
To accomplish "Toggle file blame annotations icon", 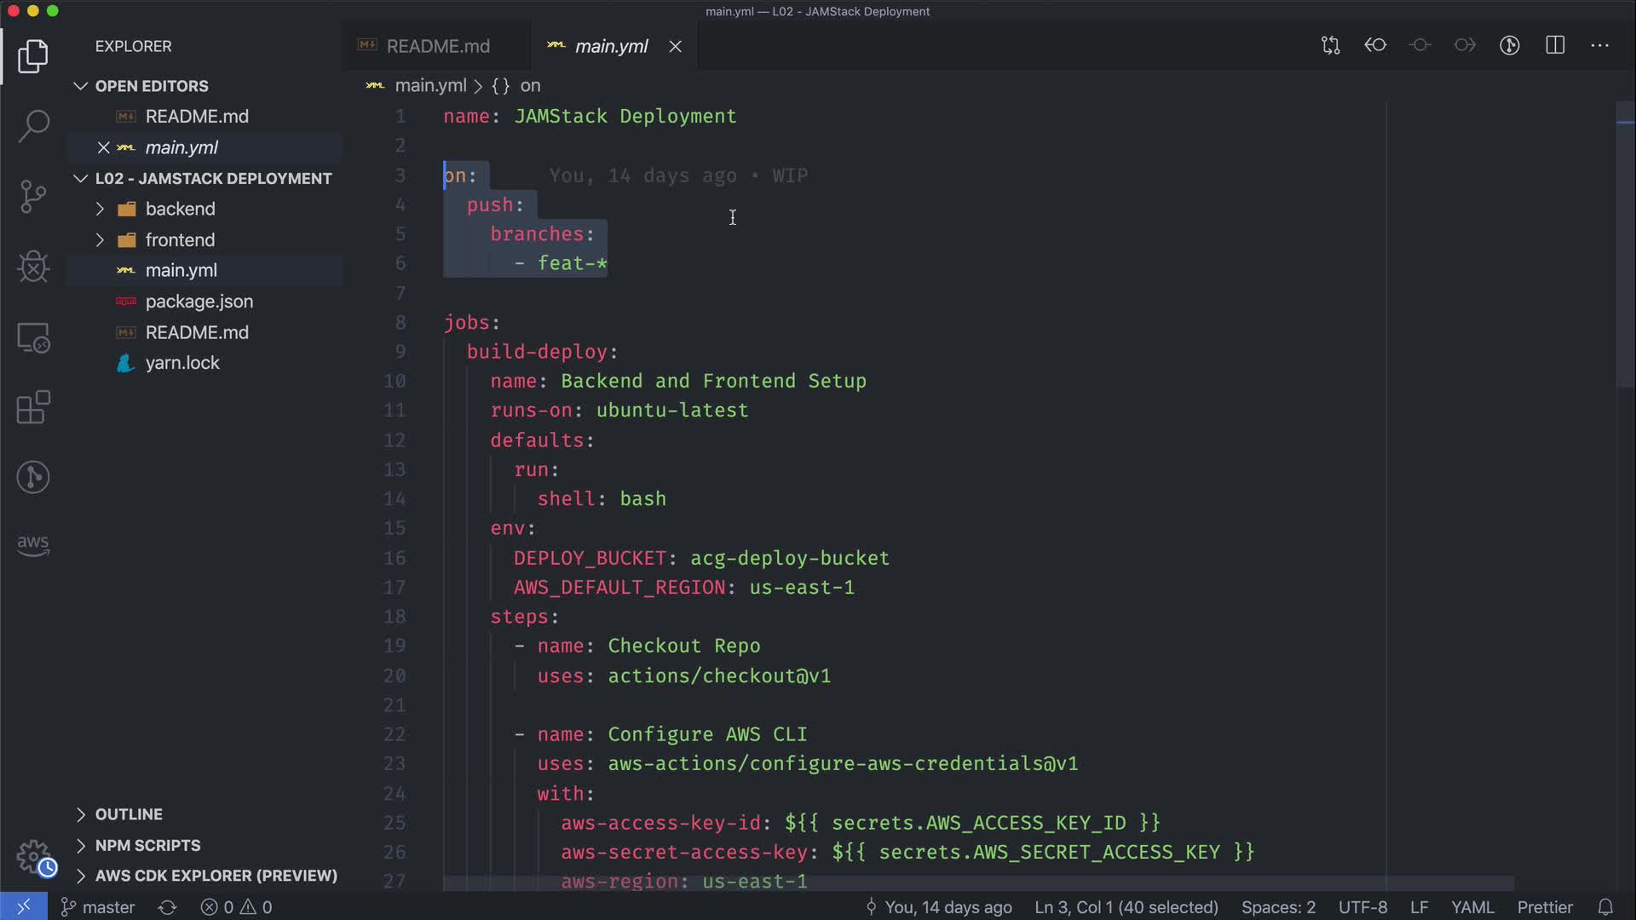I will [x=1509, y=45].
